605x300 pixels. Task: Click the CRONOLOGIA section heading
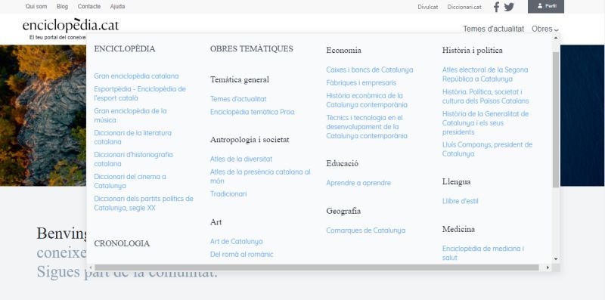pos(122,243)
